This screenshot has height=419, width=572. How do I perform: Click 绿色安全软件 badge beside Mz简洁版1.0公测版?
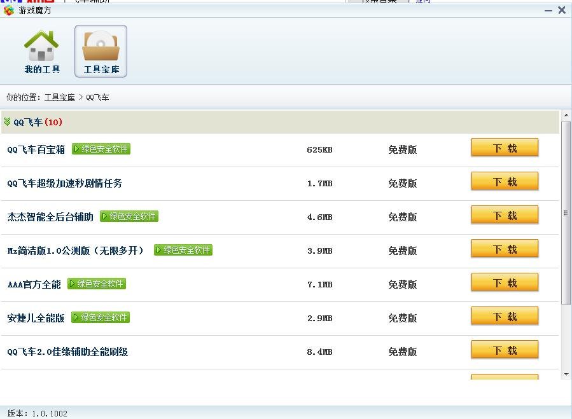click(184, 250)
